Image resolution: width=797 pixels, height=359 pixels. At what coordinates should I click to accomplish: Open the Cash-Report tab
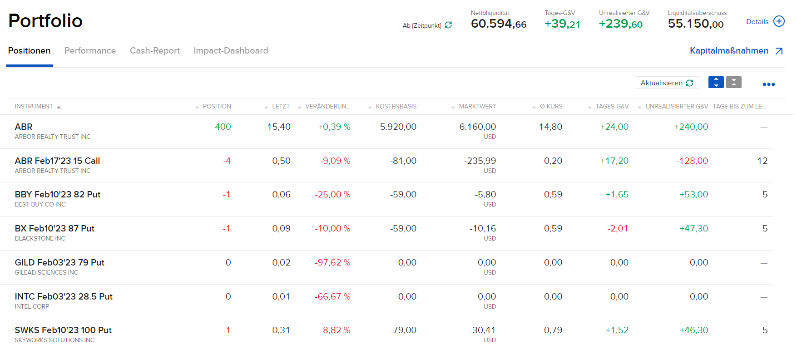click(x=155, y=51)
